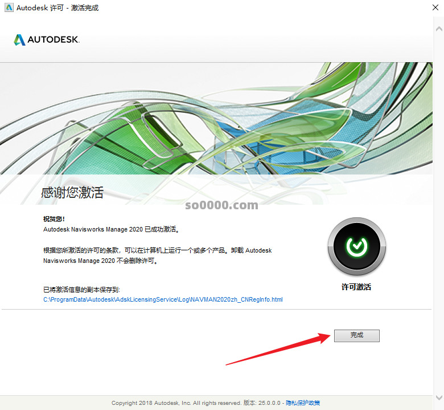Click the 完成 button
Screen dimensions: 444x410
pyautogui.click(x=356, y=335)
